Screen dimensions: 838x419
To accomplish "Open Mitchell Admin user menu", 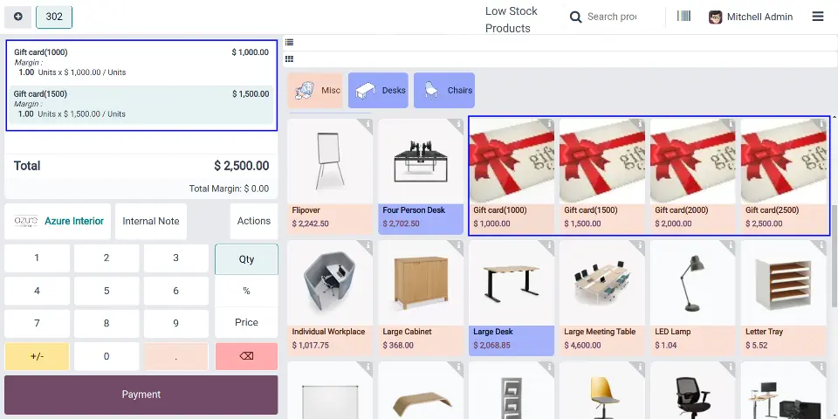I will click(x=751, y=17).
